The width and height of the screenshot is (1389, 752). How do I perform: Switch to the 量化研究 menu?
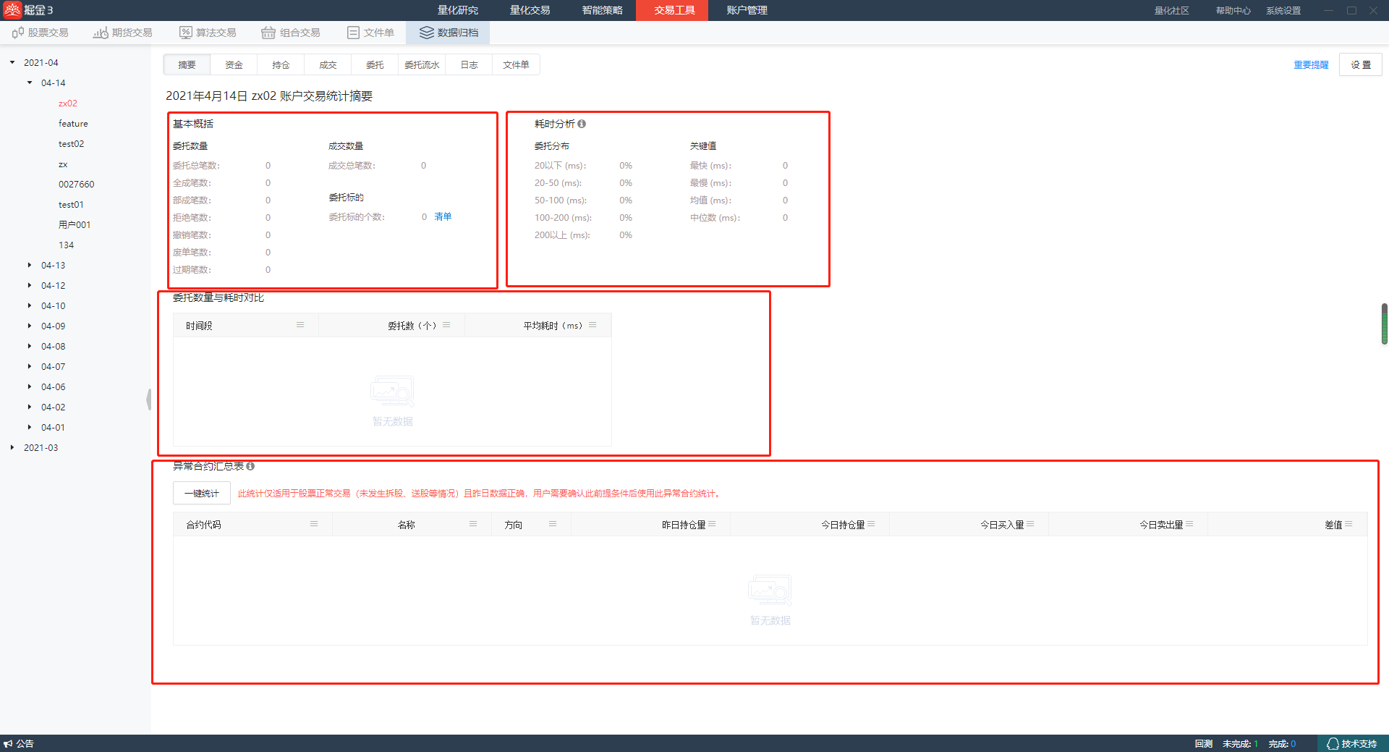(457, 10)
